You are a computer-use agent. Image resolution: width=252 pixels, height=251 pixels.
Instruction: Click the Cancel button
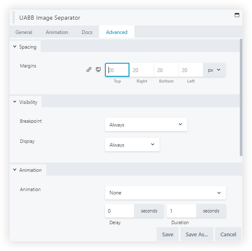click(x=228, y=235)
